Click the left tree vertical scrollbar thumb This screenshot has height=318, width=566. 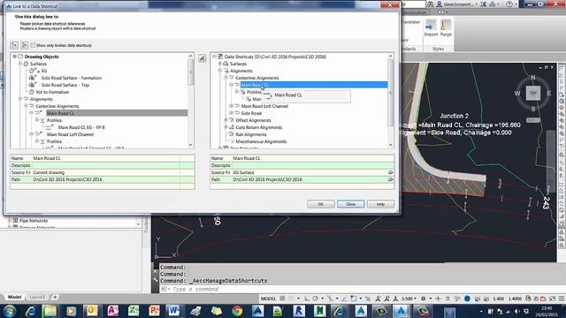click(x=191, y=72)
